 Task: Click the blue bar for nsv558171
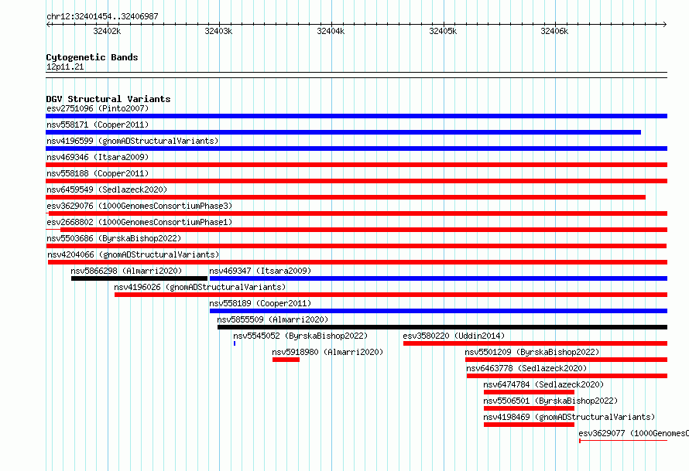[343, 132]
